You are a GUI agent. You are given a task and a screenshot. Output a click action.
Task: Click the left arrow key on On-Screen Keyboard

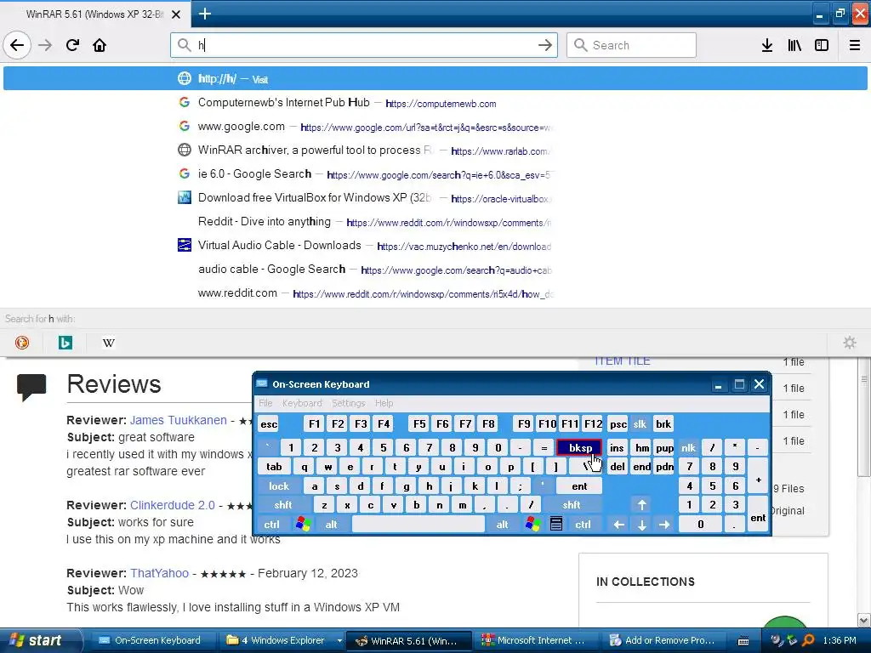click(x=619, y=524)
